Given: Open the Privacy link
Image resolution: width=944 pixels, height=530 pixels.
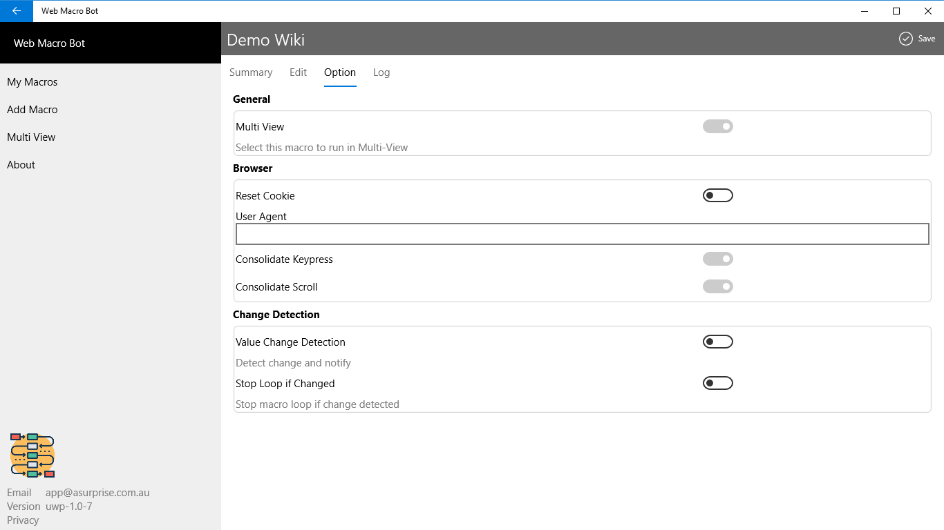Looking at the screenshot, I should pos(23,520).
